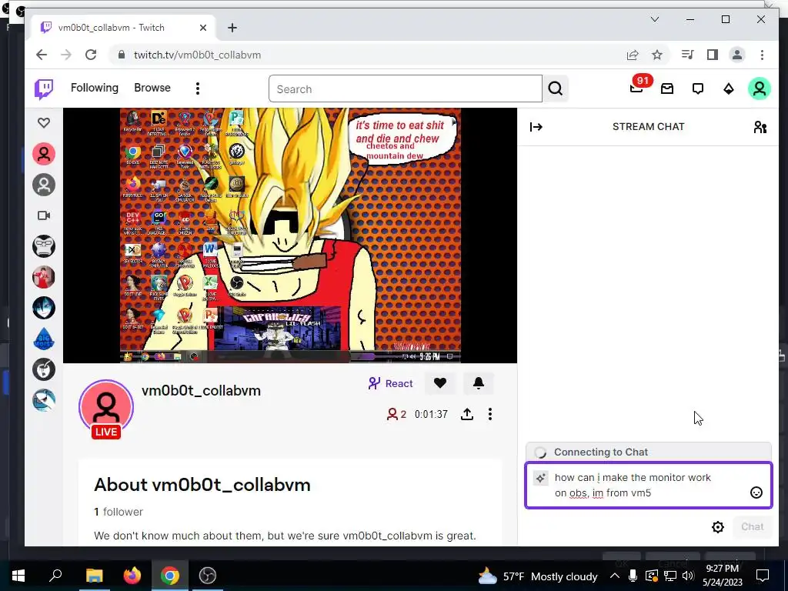
Task: Open the red-shirt person sidebar channel
Action: pyautogui.click(x=44, y=277)
